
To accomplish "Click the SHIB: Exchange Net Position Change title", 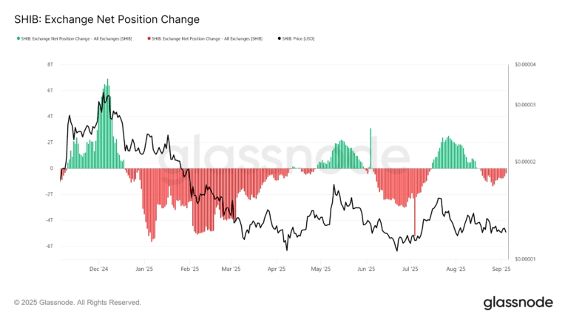I will click(106, 19).
